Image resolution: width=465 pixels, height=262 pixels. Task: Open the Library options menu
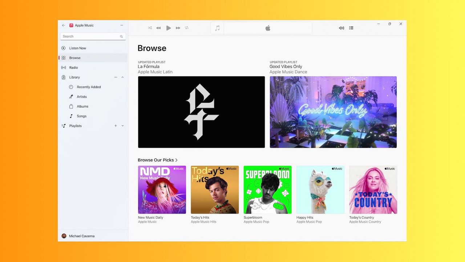point(116,77)
